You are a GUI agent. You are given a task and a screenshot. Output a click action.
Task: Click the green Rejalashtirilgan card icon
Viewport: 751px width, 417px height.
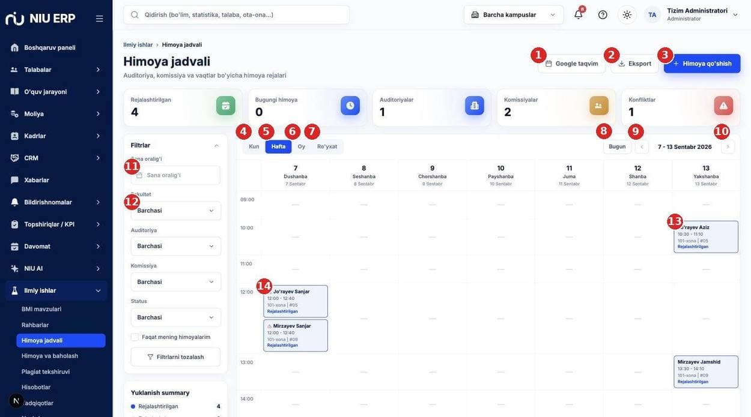click(226, 106)
